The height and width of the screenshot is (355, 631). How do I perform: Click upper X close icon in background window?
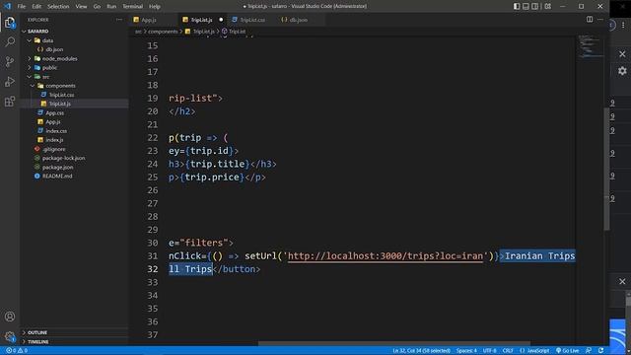point(622,54)
